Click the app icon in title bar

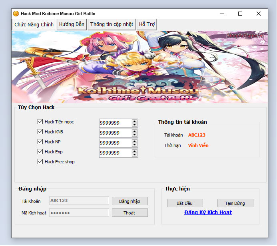coord(16,14)
